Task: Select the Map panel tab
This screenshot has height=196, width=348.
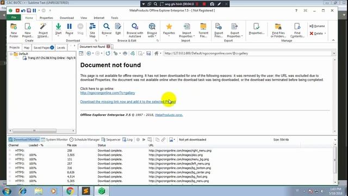Action: point(27,47)
